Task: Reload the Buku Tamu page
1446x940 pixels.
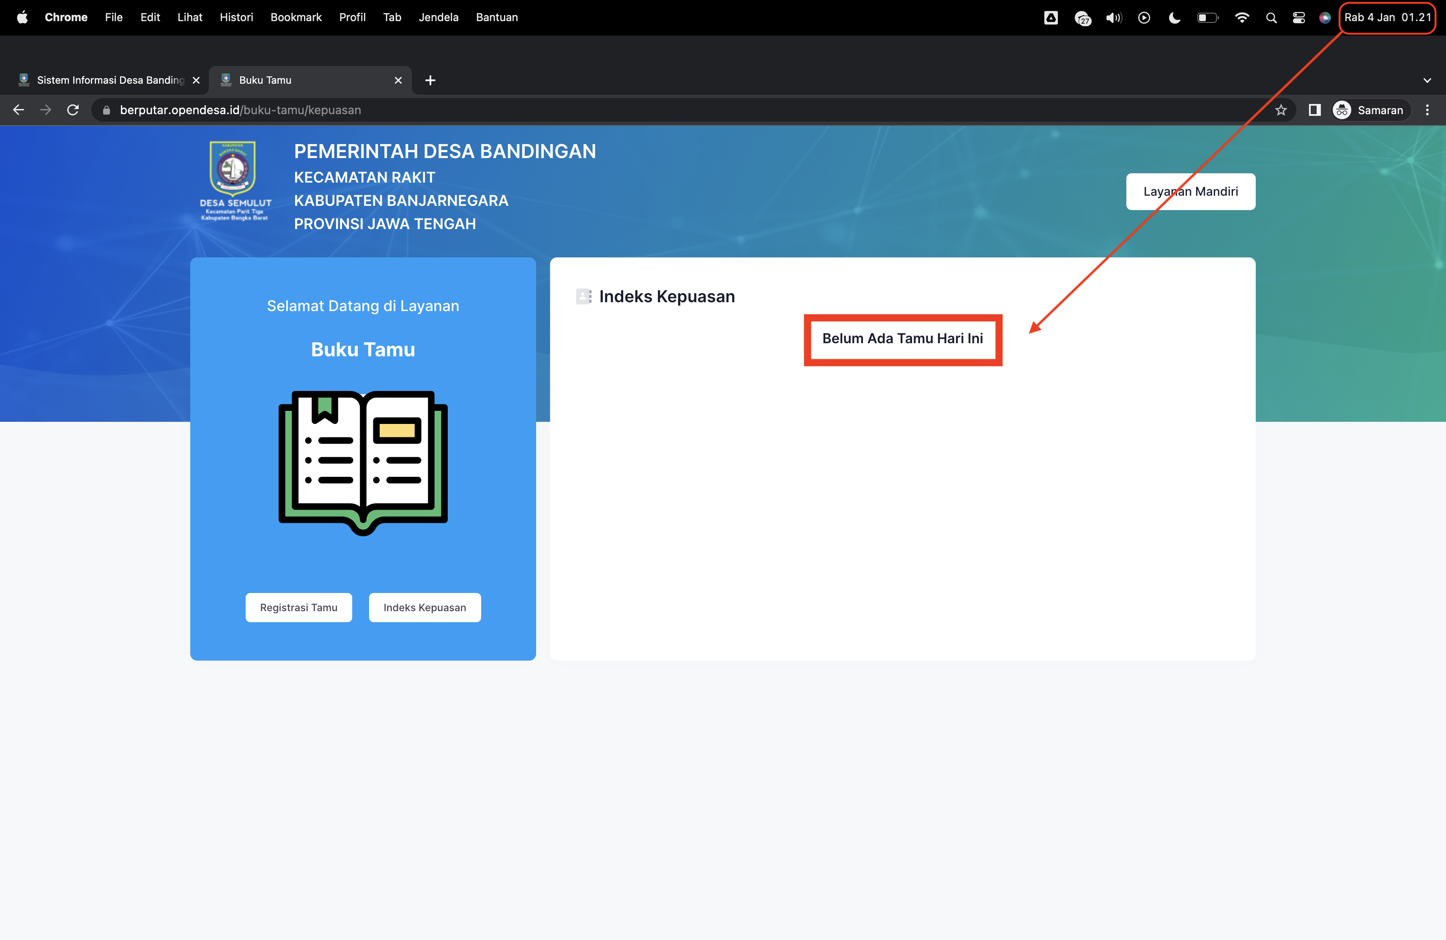Action: pyautogui.click(x=73, y=110)
